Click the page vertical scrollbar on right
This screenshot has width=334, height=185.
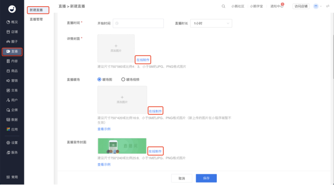pos(333,57)
